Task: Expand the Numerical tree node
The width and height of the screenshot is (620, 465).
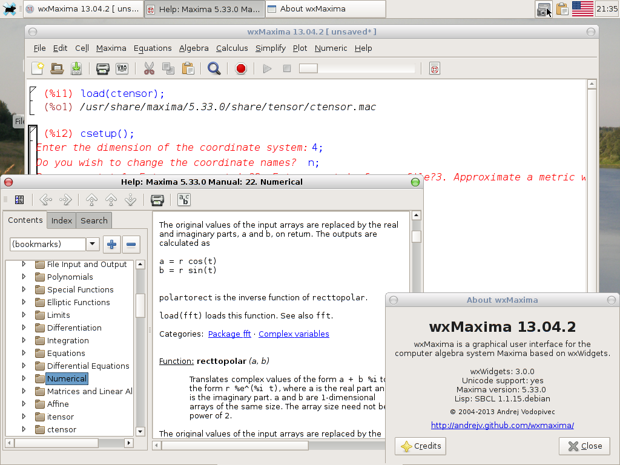Action: tap(24, 378)
